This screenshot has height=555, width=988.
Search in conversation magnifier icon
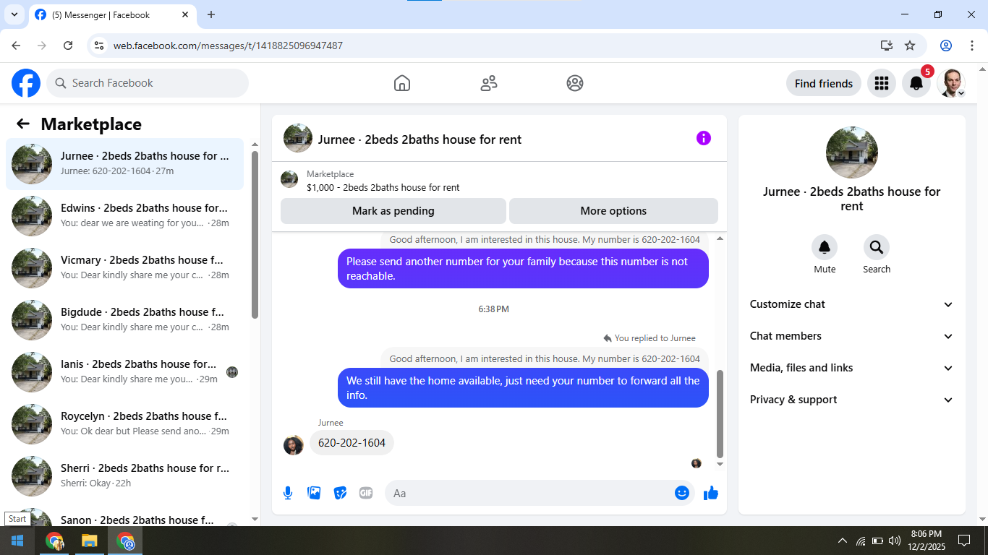(877, 248)
